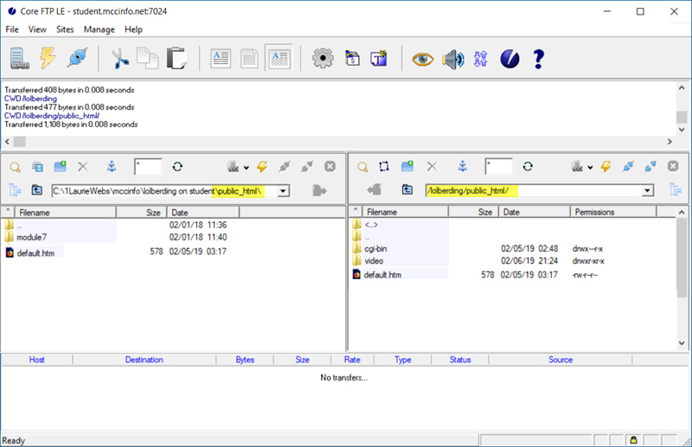Create new folder in remote pane

[407, 166]
